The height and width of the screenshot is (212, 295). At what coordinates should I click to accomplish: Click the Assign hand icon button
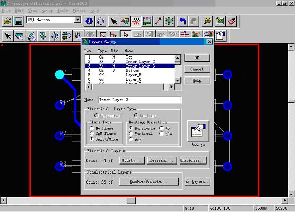click(198, 131)
